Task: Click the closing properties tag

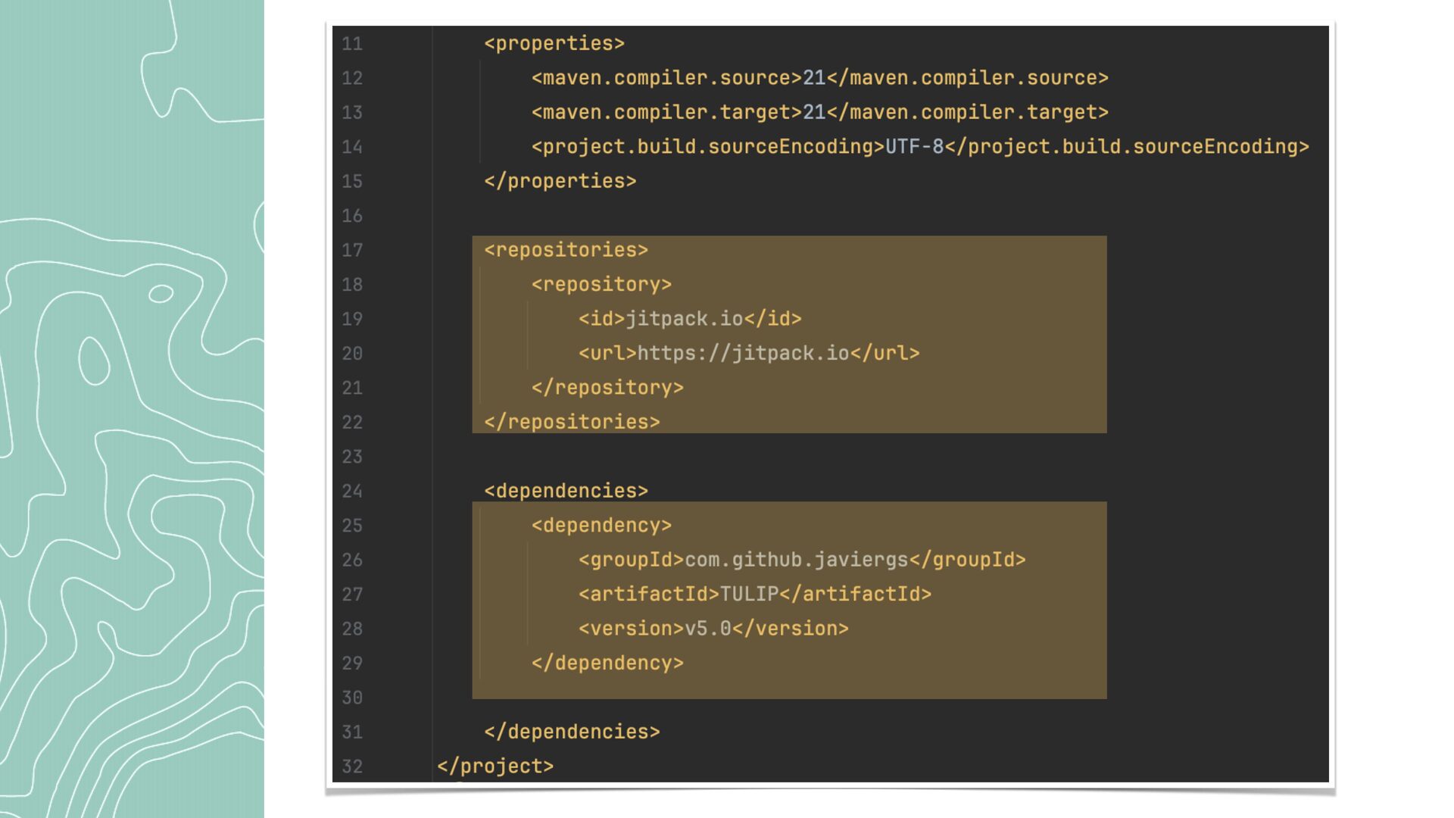Action: 560,182
